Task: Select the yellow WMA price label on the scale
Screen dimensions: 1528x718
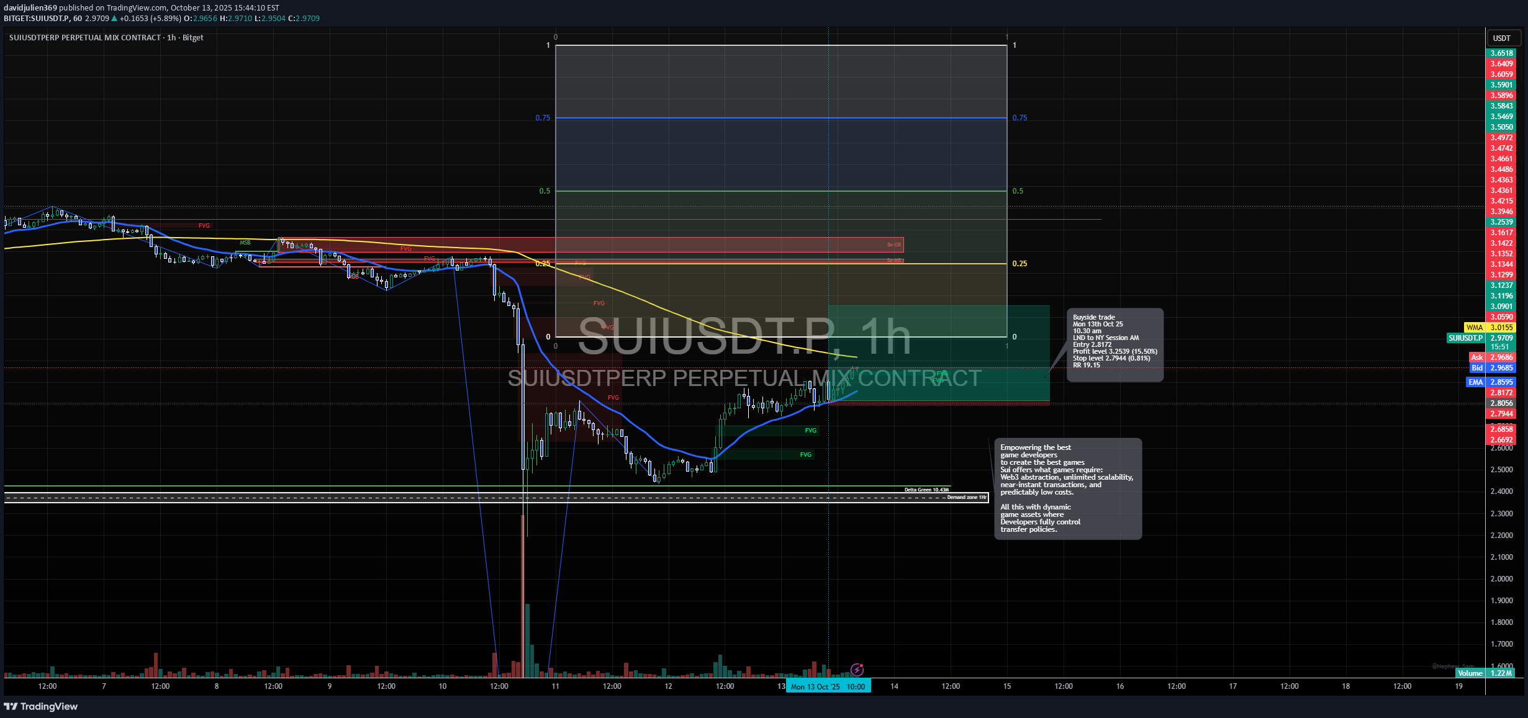Action: 1491,327
